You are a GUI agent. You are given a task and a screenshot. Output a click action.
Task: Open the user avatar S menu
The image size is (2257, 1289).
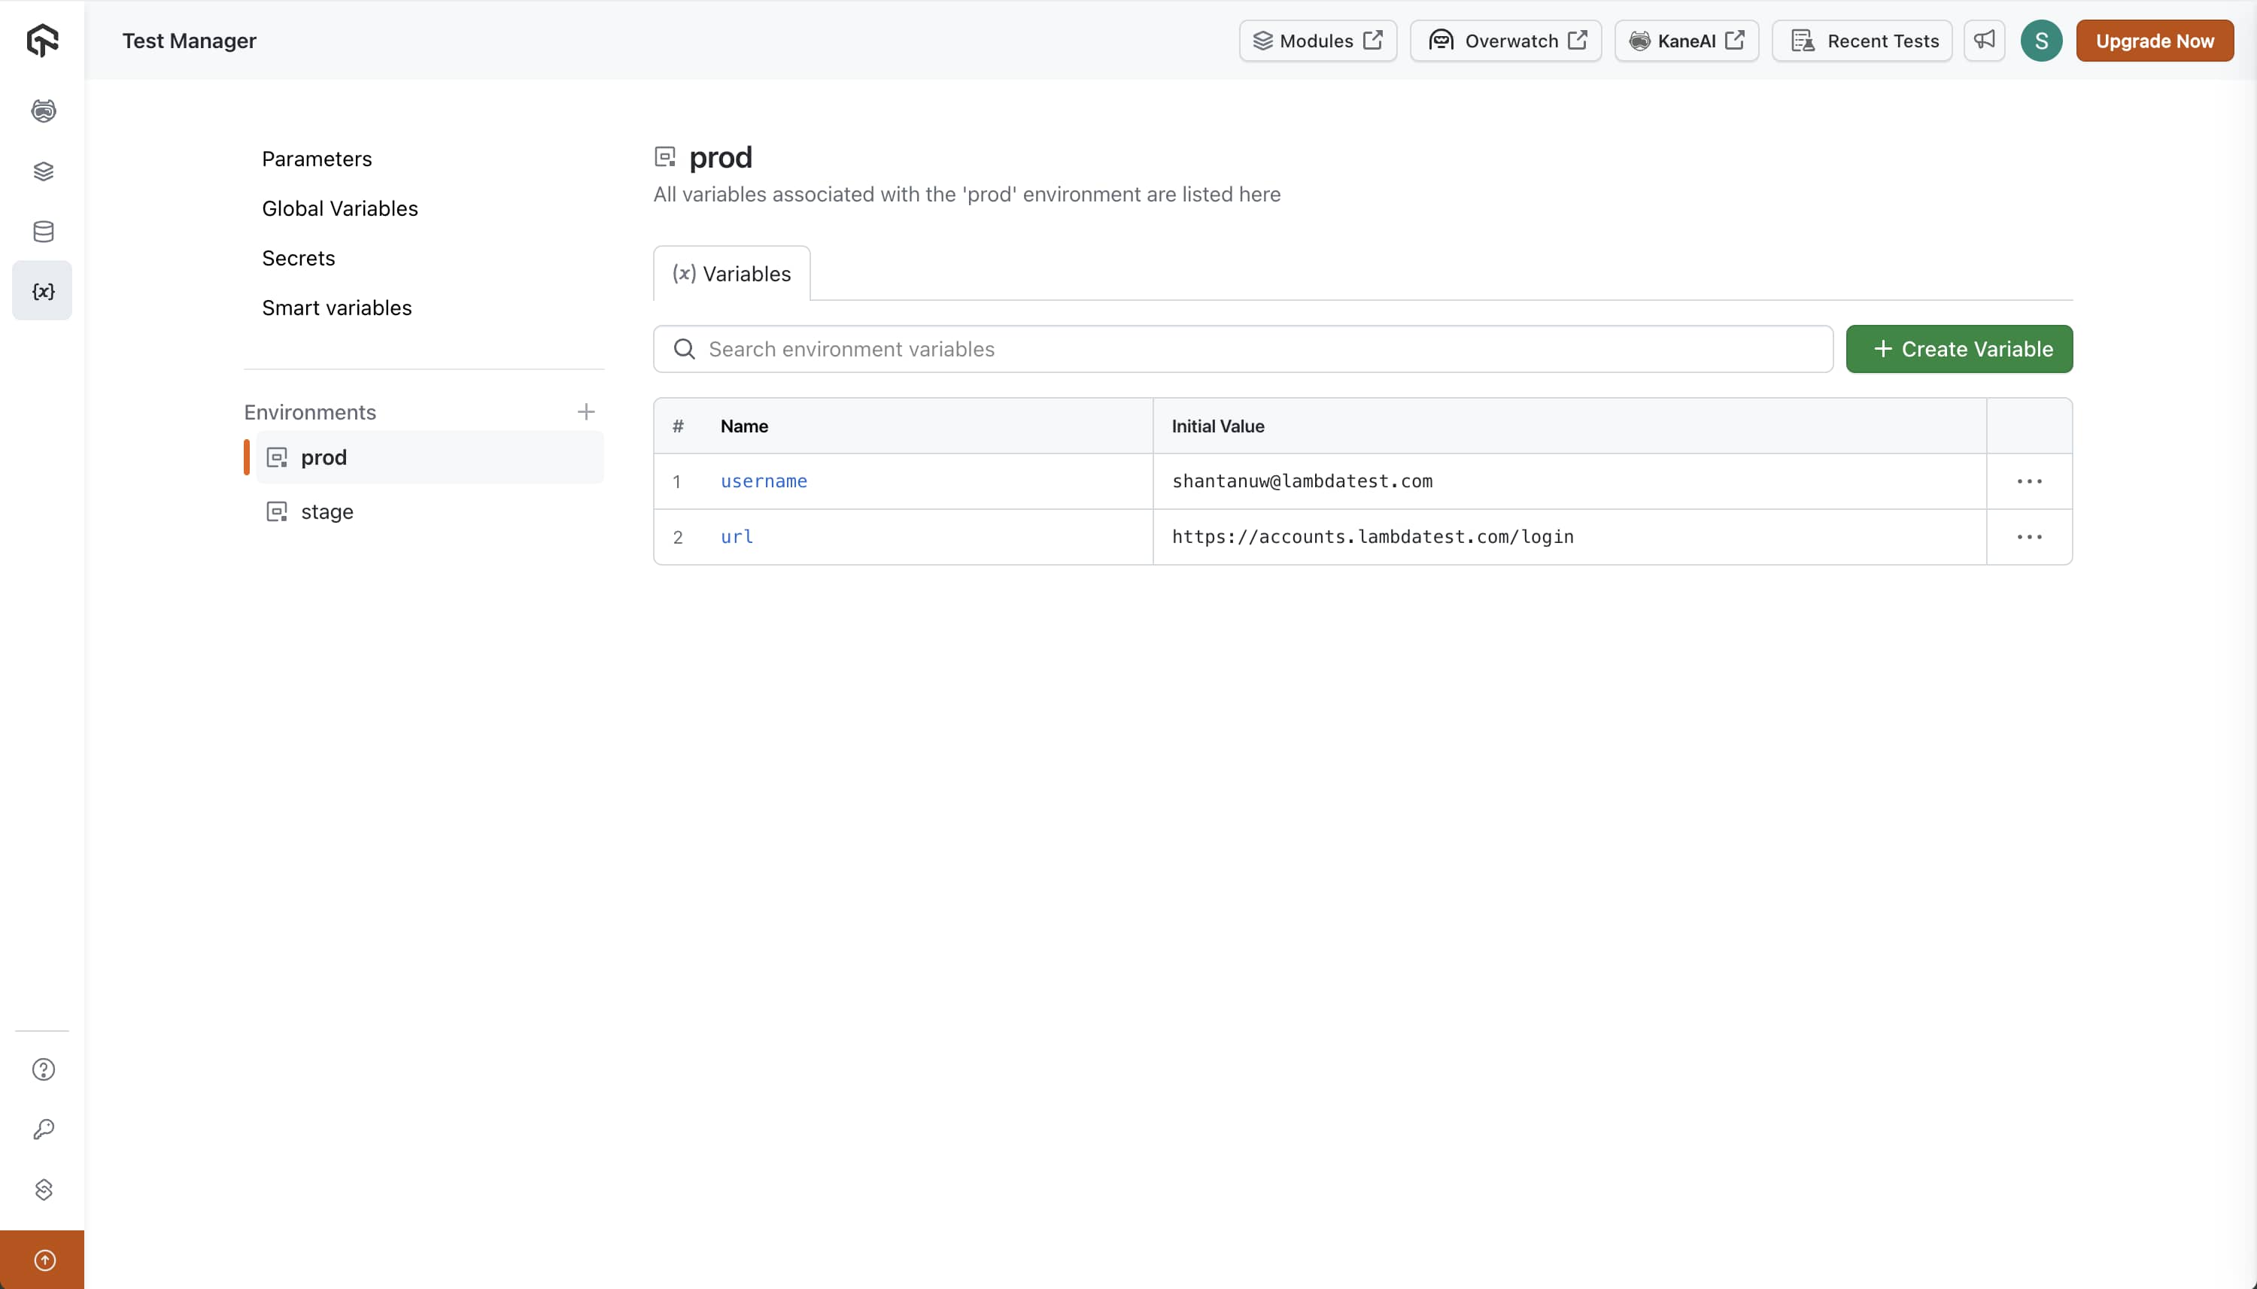pyautogui.click(x=2041, y=41)
